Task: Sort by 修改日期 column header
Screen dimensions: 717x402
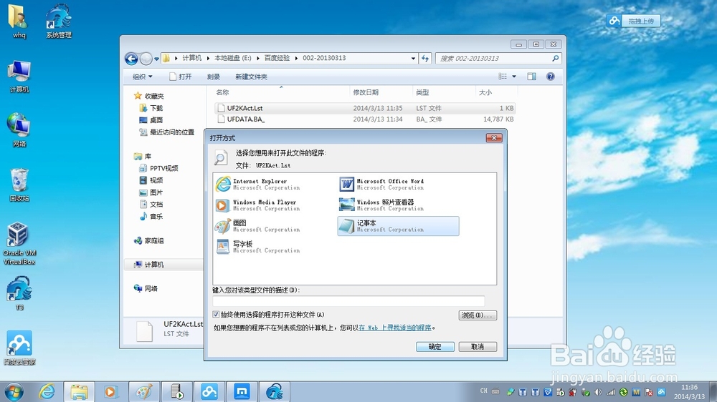Action: tap(381, 92)
